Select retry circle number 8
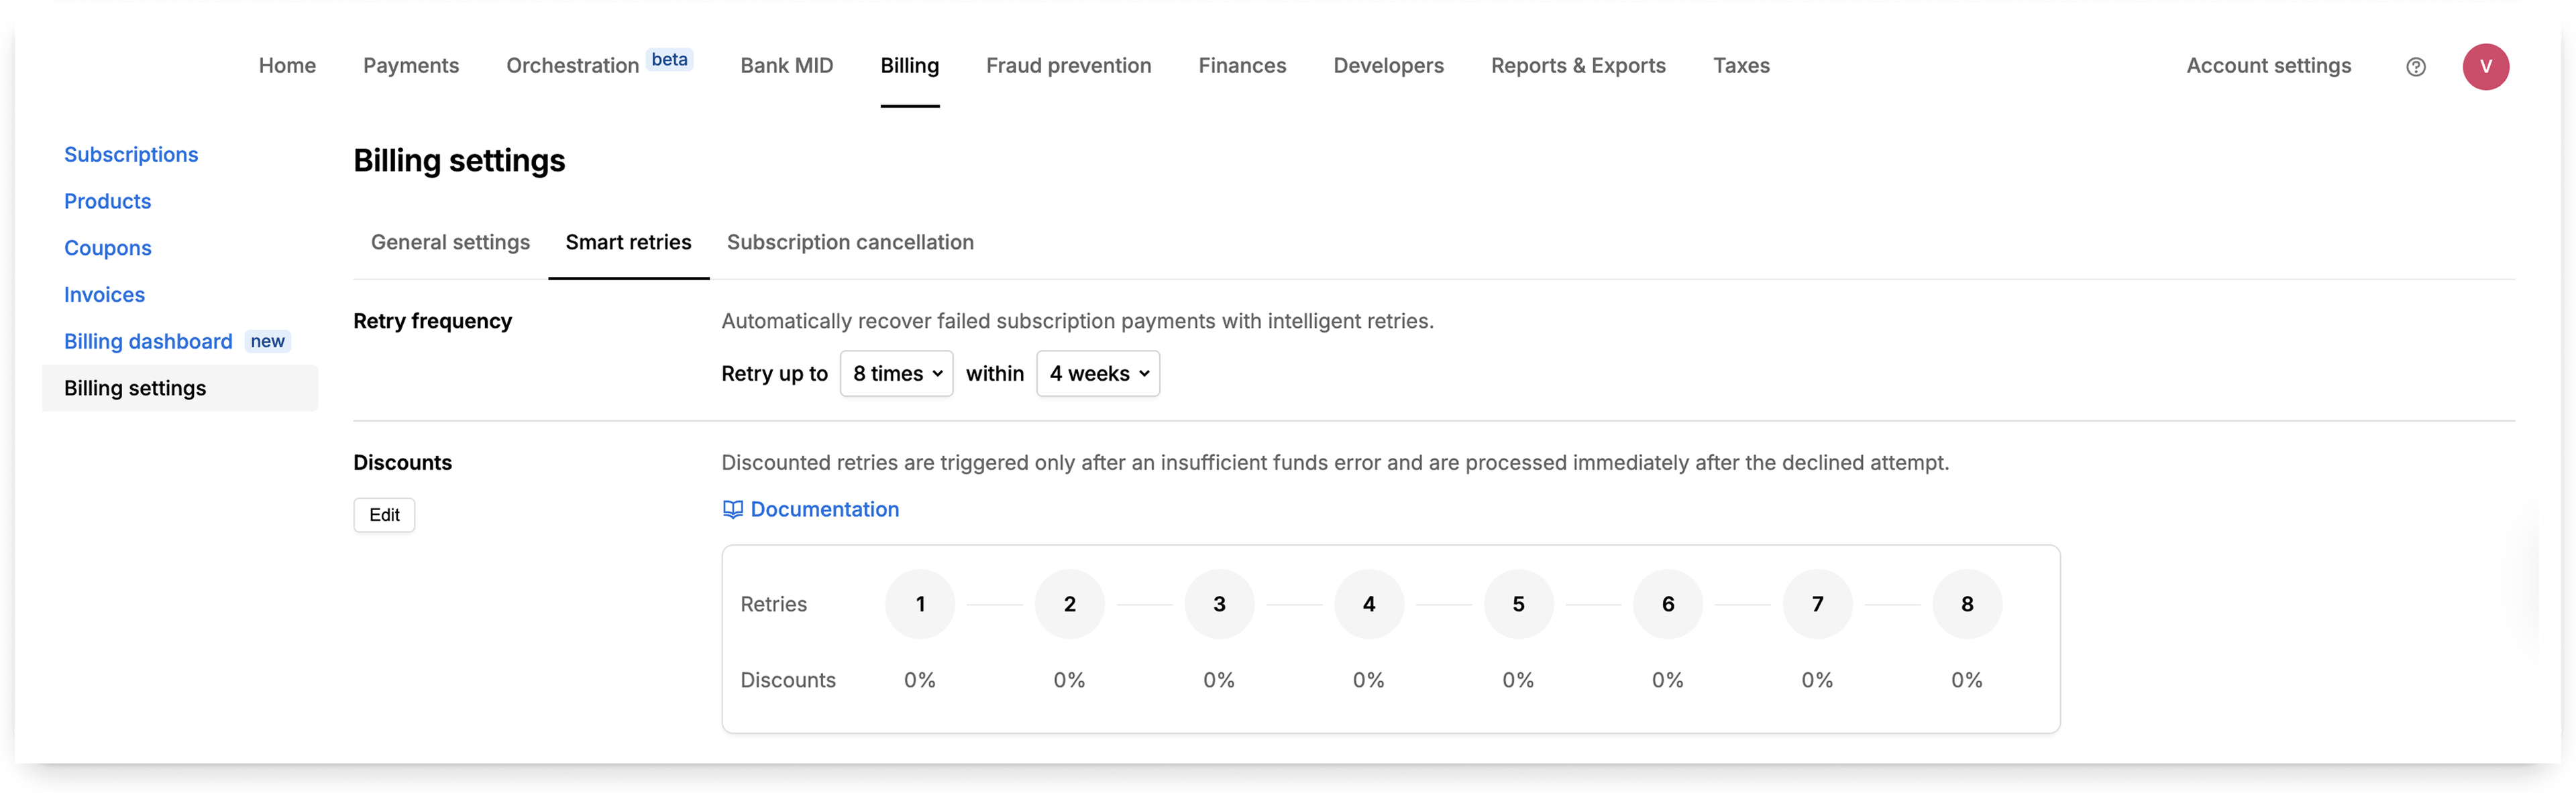 pyautogui.click(x=1967, y=603)
